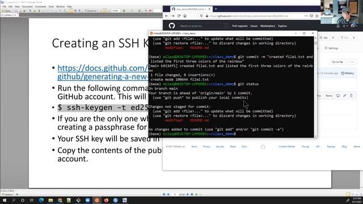Click the 125% zoom level box
The height and width of the screenshot is (204, 363).
click(x=115, y=11)
